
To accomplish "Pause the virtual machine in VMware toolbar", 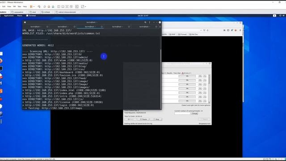I will click(x=31, y=7).
